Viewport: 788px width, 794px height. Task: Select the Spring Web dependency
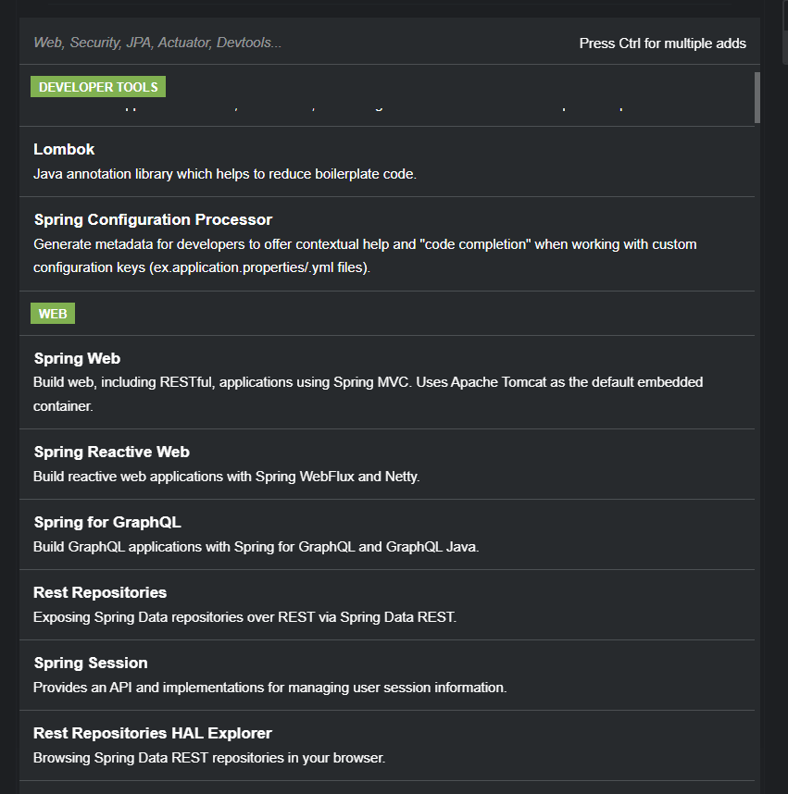(387, 382)
